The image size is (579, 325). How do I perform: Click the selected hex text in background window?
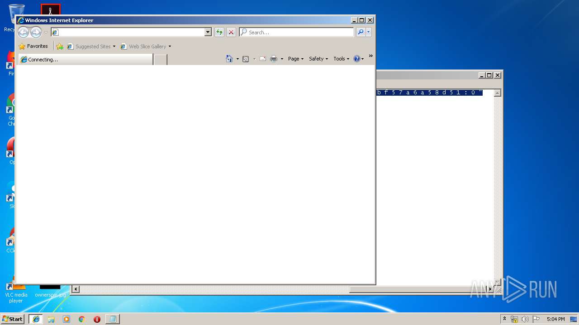430,93
